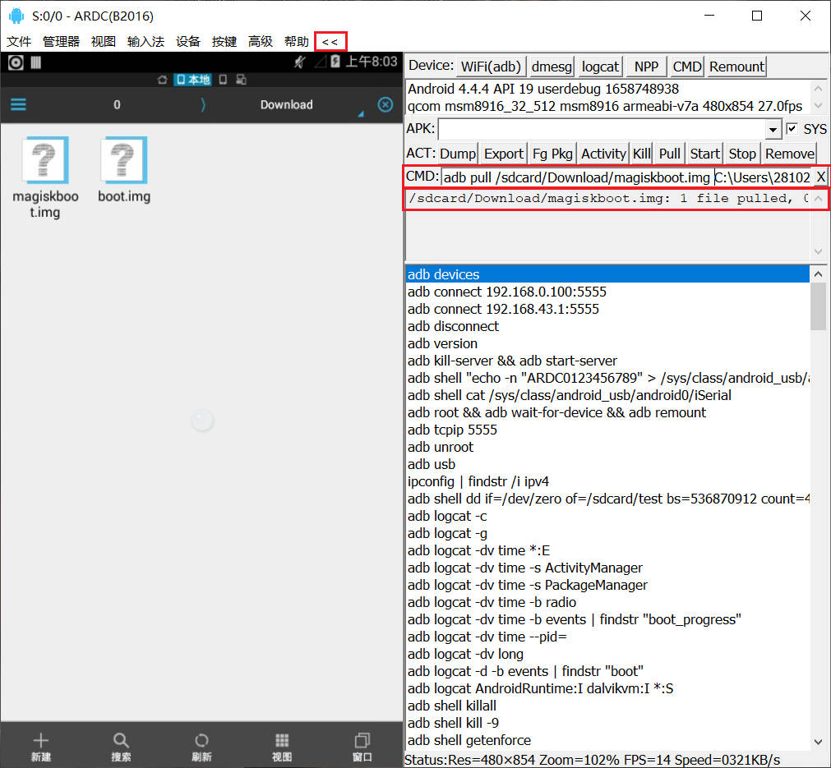Open the hamburger menu in file manager
This screenshot has width=831, height=768.
pyautogui.click(x=18, y=104)
